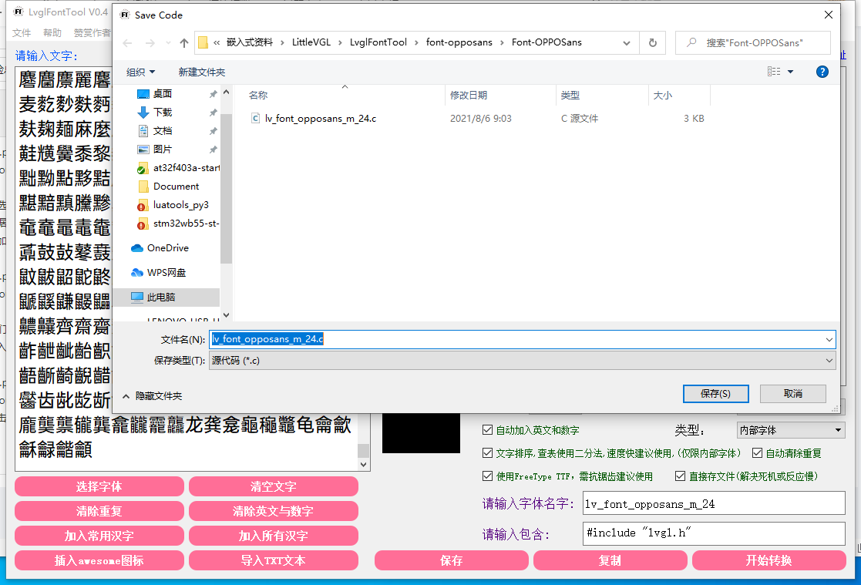Click the help question mark icon
This screenshot has width=861, height=585.
[x=822, y=72]
